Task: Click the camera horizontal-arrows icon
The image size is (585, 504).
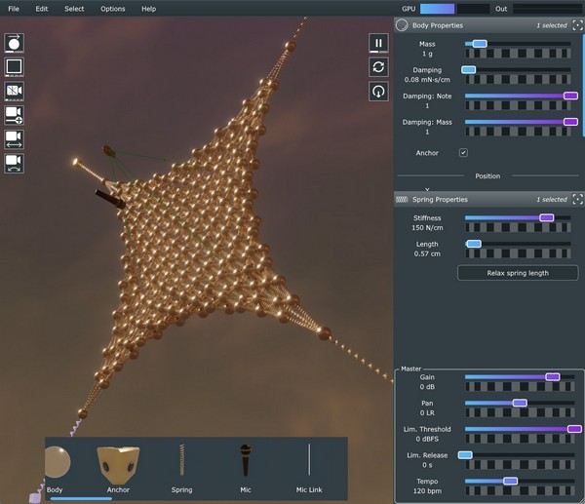Action: [15, 139]
